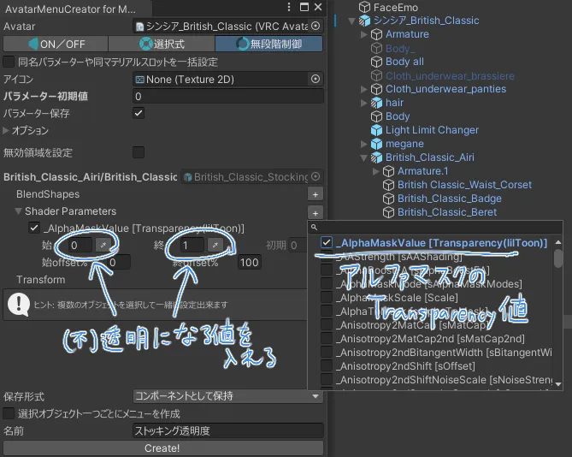Toggle the パラメーター保存 checkbox
Screen dimensions: 572x457
(x=139, y=113)
